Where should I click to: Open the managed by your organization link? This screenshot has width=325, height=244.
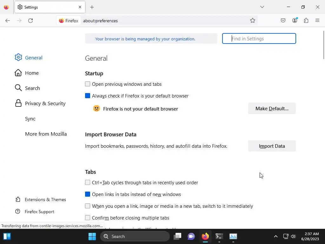145,39
